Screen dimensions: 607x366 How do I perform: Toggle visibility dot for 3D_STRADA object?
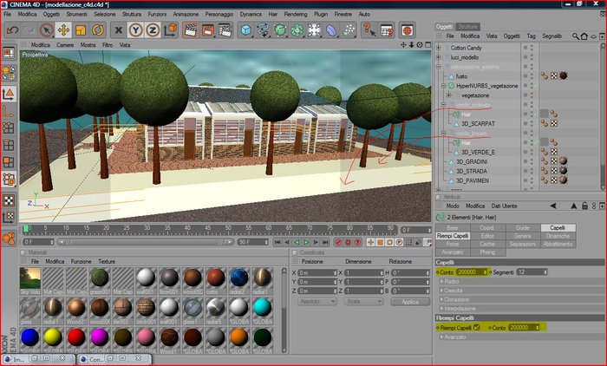pyautogui.click(x=525, y=170)
